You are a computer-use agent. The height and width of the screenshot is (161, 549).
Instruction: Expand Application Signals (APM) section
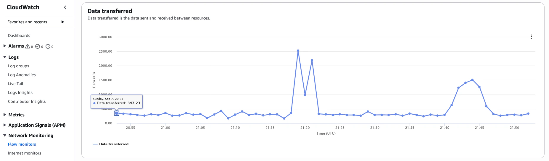(x=4, y=125)
